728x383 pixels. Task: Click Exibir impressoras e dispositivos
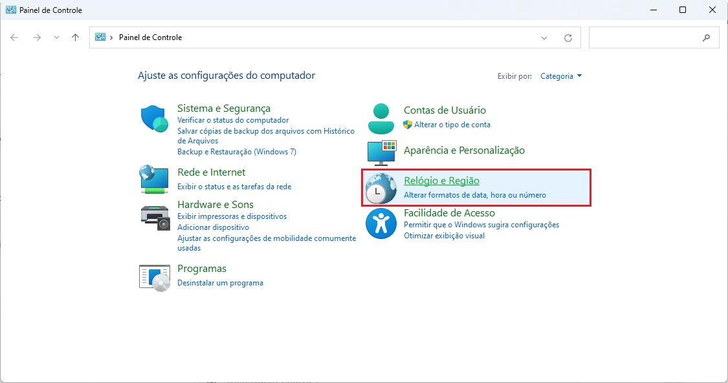pyautogui.click(x=232, y=216)
